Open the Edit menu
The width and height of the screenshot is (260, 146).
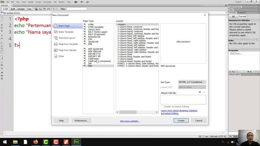tap(13, 2)
